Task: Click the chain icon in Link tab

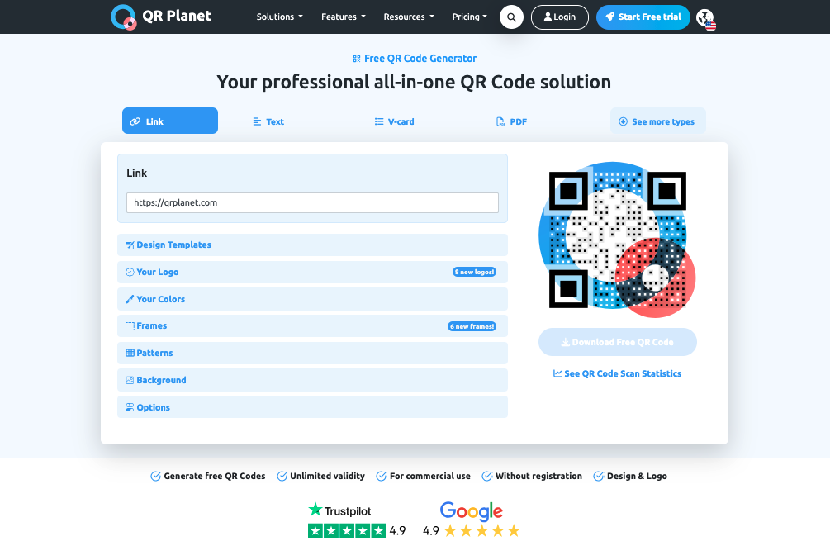Action: click(x=135, y=121)
